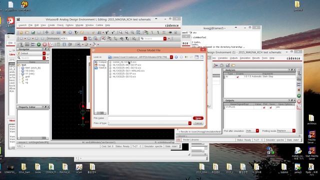This screenshot has height=180, width=320.
Task: Toggle Plot checkbox for V1/PLUS output
Action: [x=264, y=107]
